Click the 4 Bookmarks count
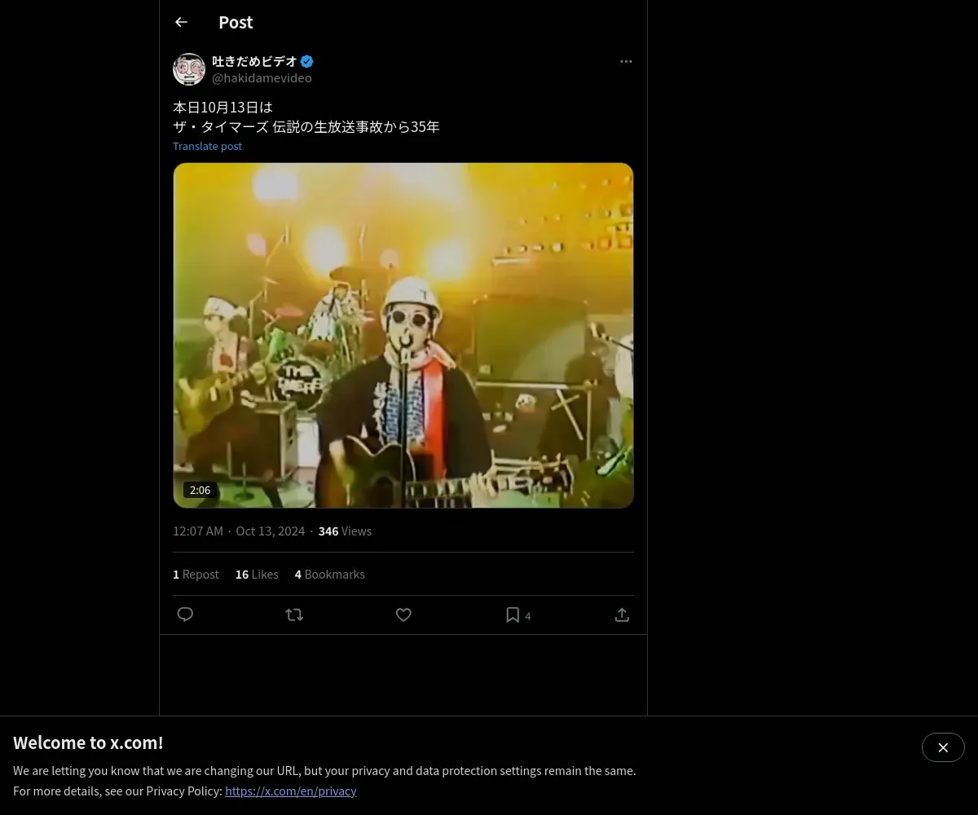Viewport: 978px width, 815px height. [329, 575]
